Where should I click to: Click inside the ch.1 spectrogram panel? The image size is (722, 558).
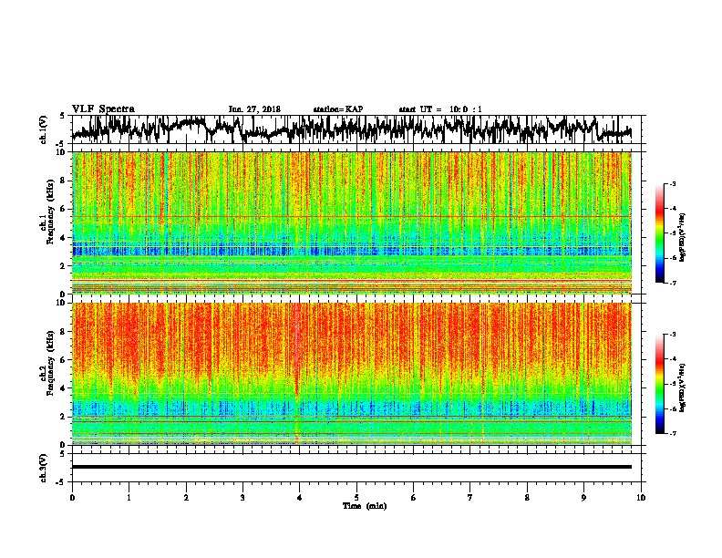[352, 222]
